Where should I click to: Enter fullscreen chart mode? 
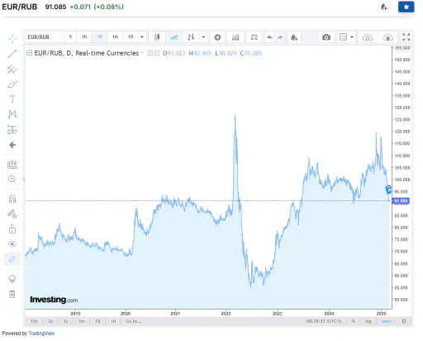coord(406,37)
